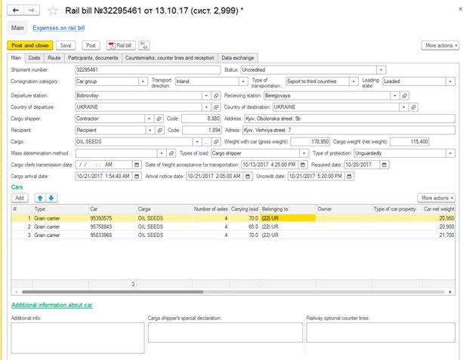Expand Consignation category dropdown

143,82
